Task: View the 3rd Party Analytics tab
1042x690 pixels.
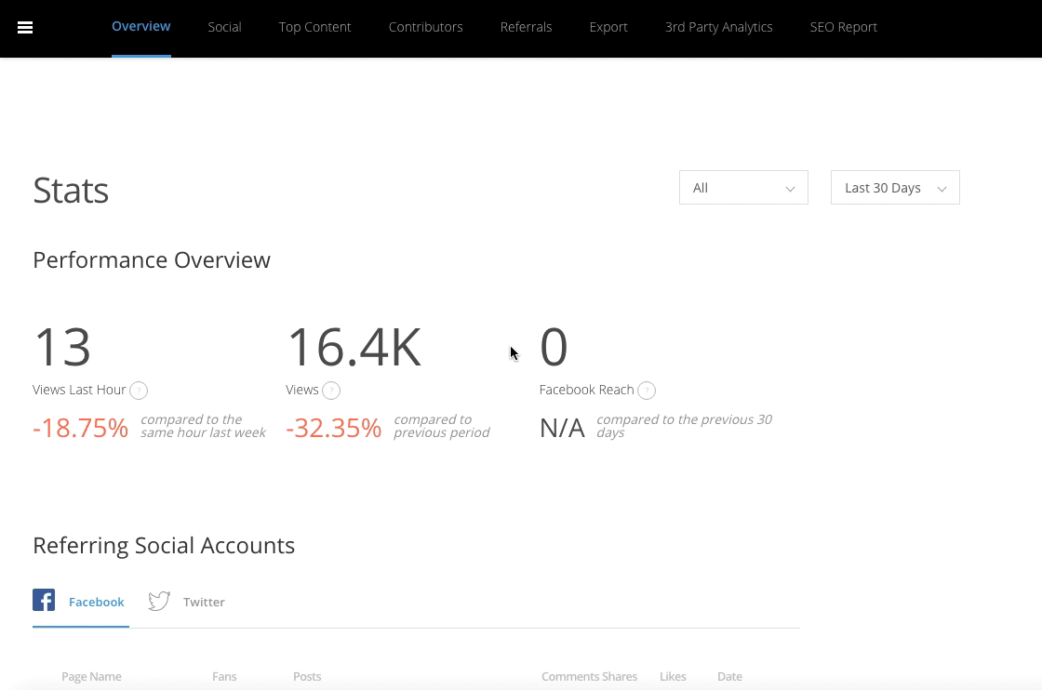Action: pyautogui.click(x=718, y=27)
